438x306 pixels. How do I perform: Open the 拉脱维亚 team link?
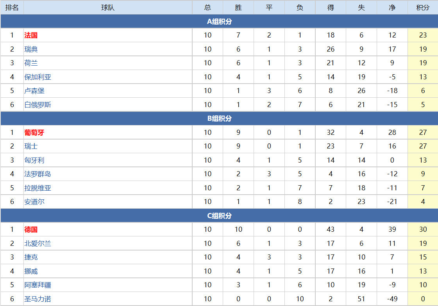tap(38, 188)
